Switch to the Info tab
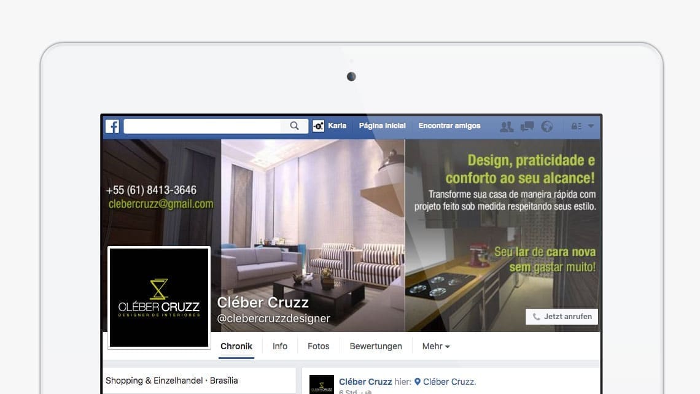The width and height of the screenshot is (700, 394). click(280, 346)
